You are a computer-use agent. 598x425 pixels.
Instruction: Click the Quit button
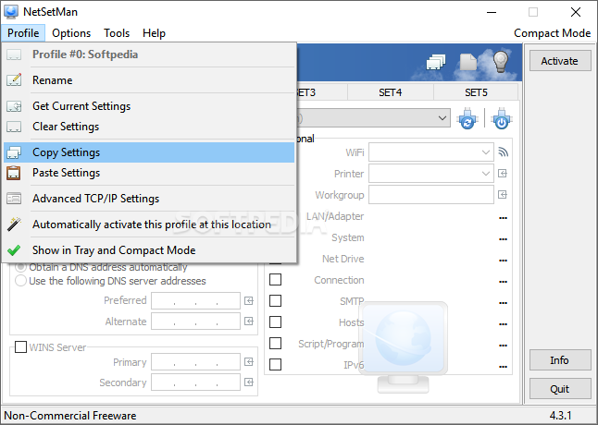[560, 389]
